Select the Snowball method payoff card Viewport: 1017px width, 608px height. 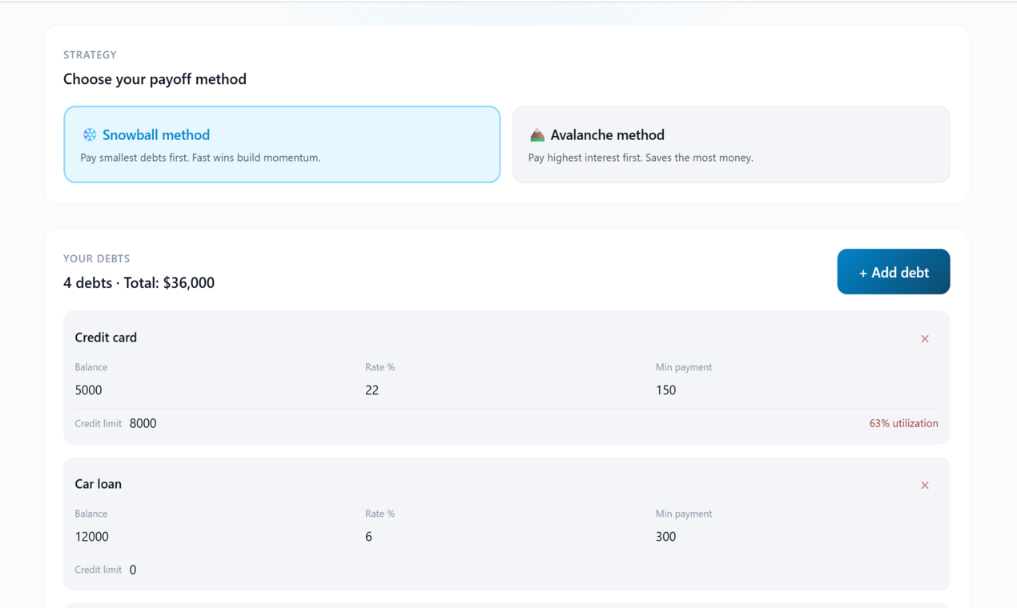point(282,144)
